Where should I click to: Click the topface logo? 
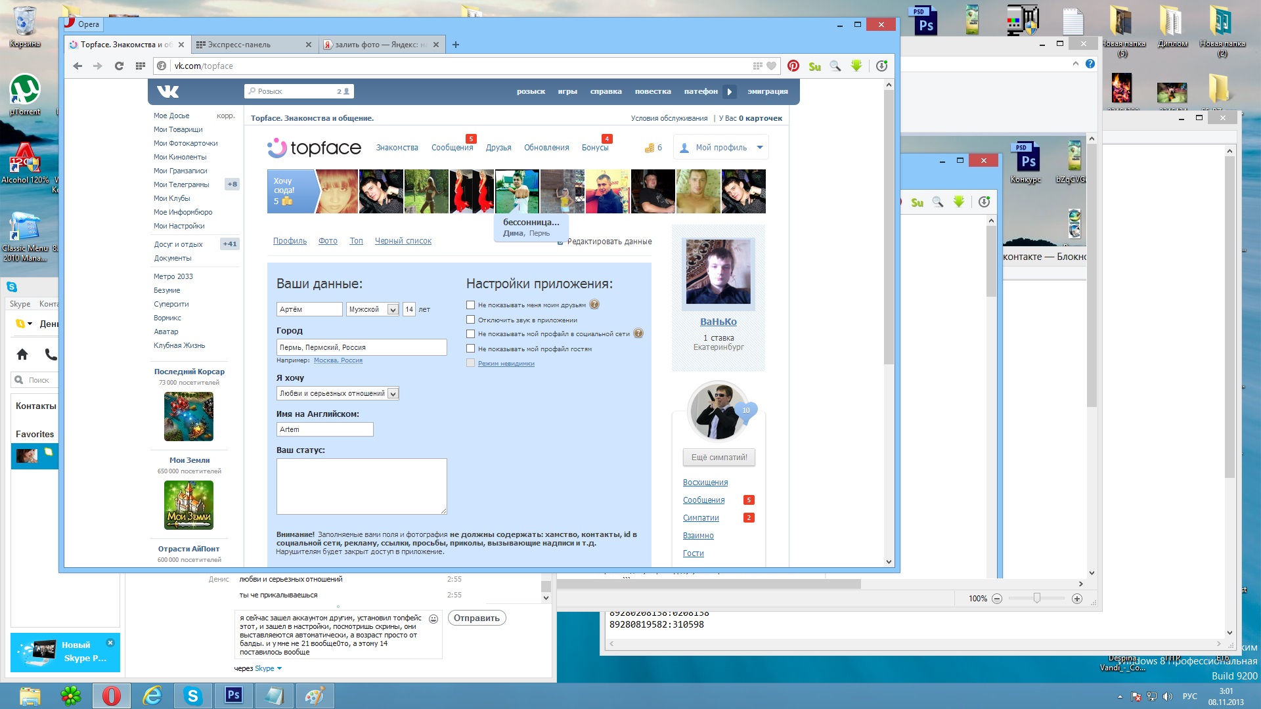(x=314, y=148)
